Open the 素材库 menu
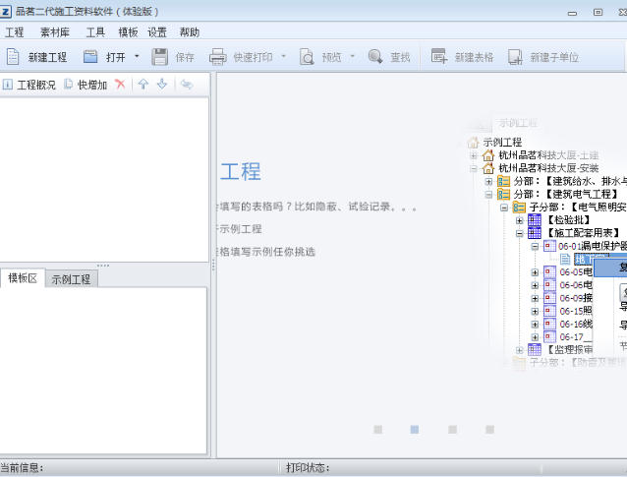Image resolution: width=627 pixels, height=477 pixels. pos(55,32)
